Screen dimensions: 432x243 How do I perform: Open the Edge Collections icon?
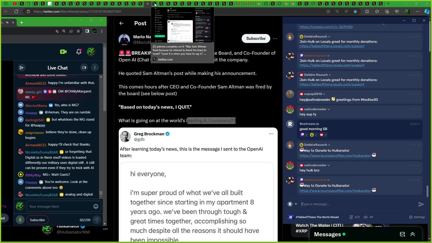[387, 11]
